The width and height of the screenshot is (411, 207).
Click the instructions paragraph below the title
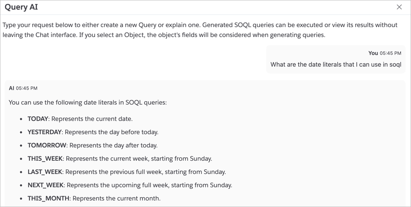pyautogui.click(x=199, y=30)
